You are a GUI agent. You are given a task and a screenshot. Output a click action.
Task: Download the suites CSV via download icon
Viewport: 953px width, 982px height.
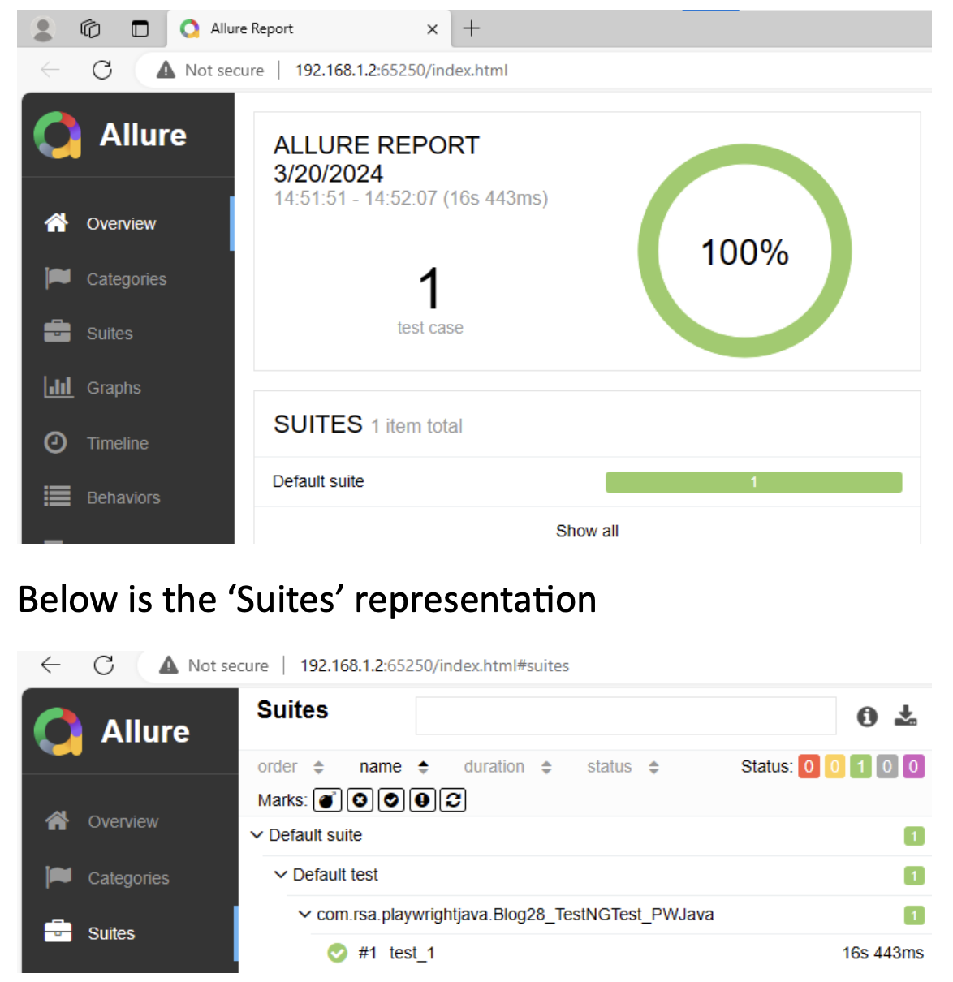905,716
